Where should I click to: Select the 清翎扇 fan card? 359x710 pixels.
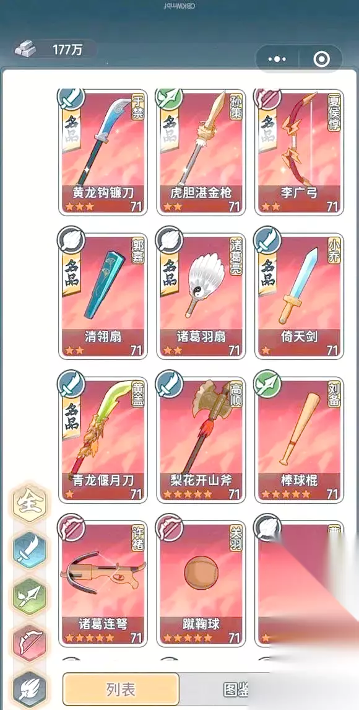point(103,296)
